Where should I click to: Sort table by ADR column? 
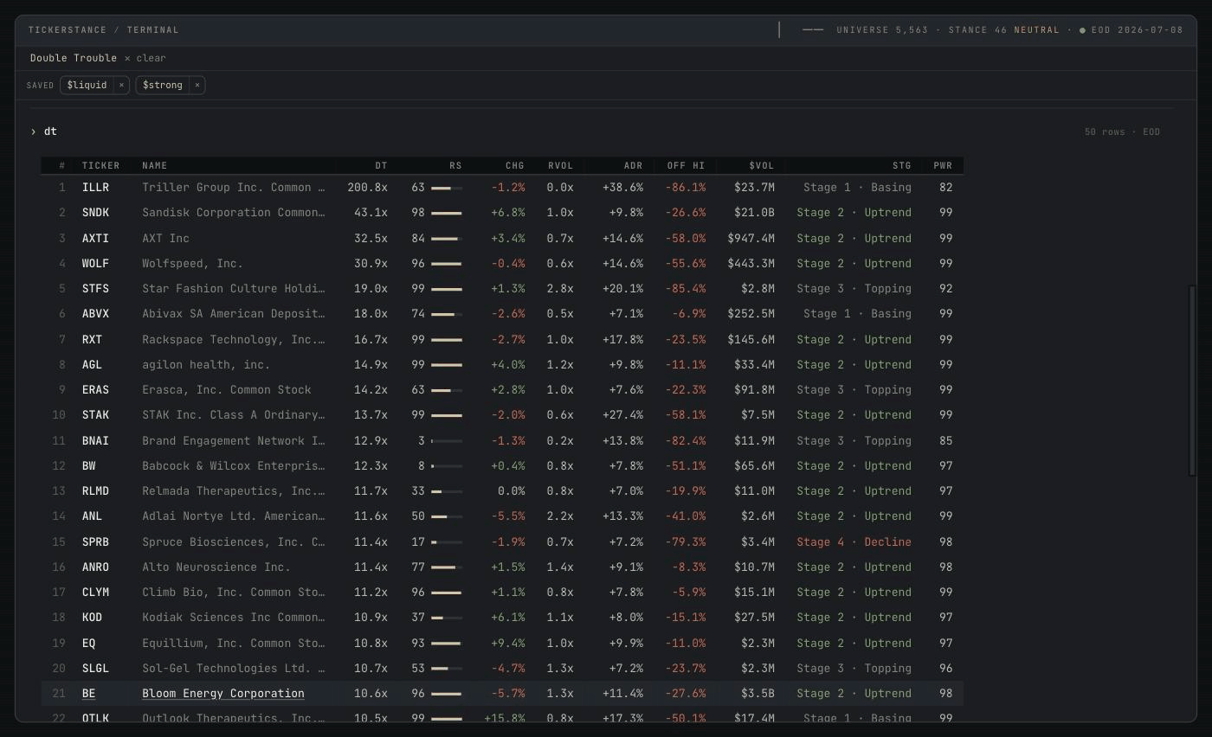633,165
